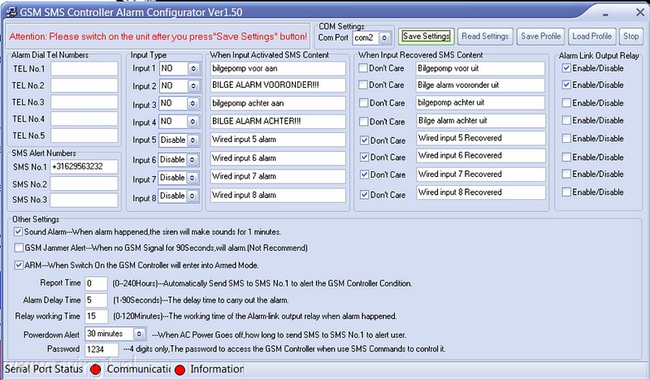650x380 pixels.
Task: Click the Report Time input field
Action: click(96, 284)
